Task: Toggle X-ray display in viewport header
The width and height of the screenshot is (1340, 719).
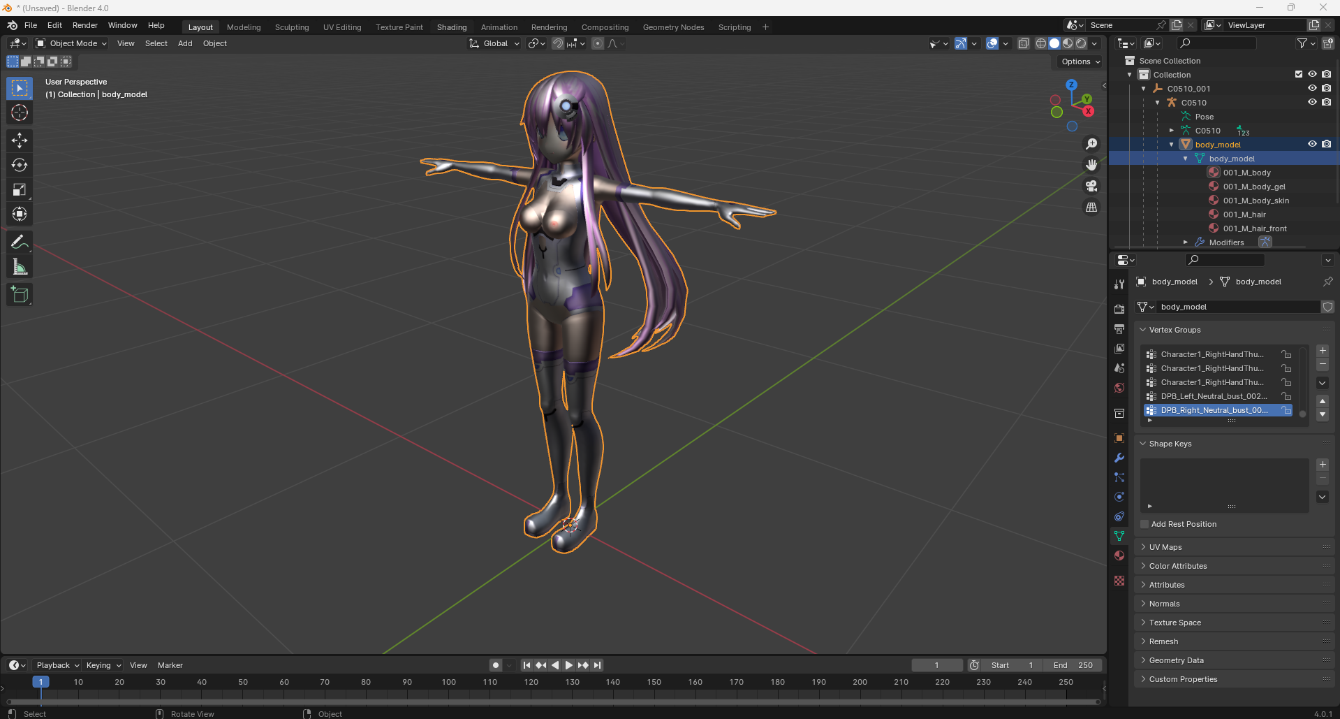Action: (x=1024, y=43)
